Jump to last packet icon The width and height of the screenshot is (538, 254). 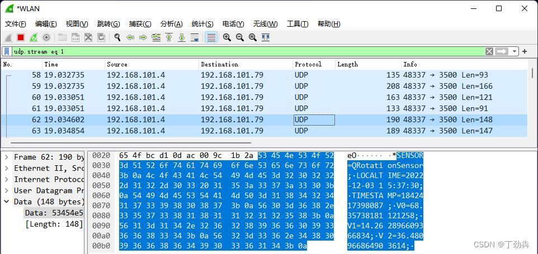click(182, 37)
